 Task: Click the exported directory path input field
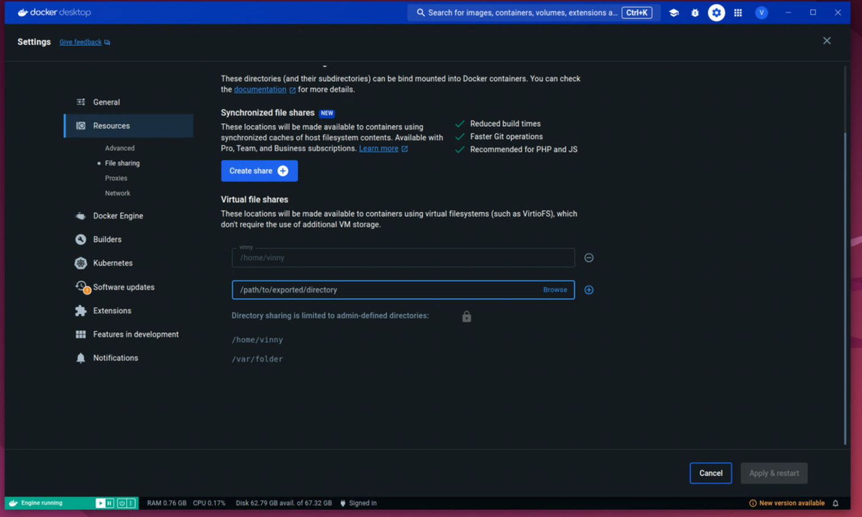click(x=365, y=290)
